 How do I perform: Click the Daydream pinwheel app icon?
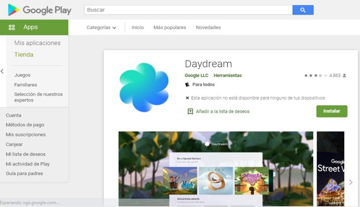144,88
